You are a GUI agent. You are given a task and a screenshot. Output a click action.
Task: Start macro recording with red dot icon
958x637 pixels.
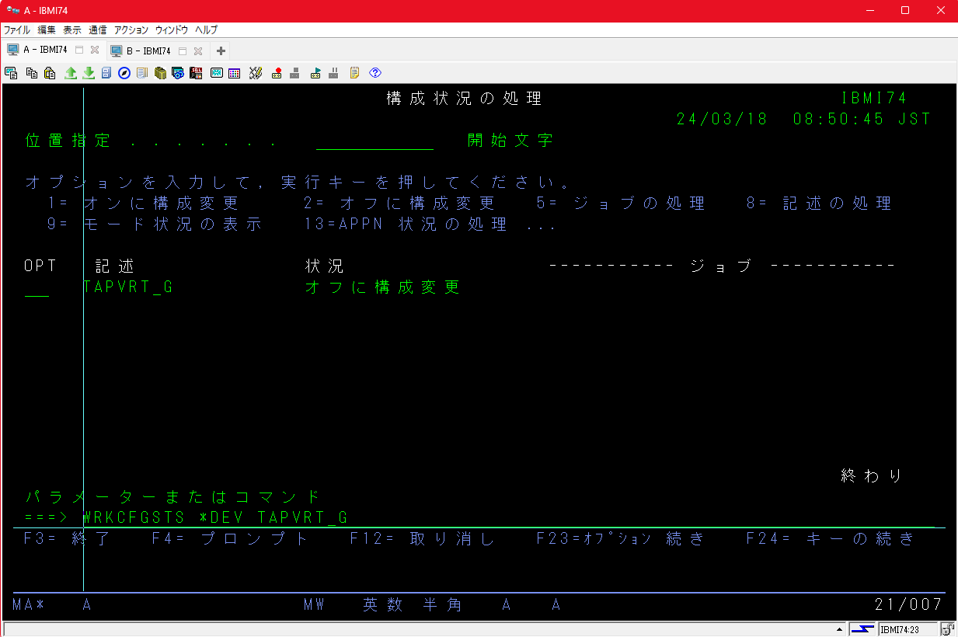click(x=277, y=73)
